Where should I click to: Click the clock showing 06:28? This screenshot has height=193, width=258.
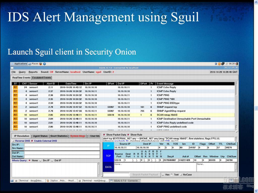pos(232,64)
